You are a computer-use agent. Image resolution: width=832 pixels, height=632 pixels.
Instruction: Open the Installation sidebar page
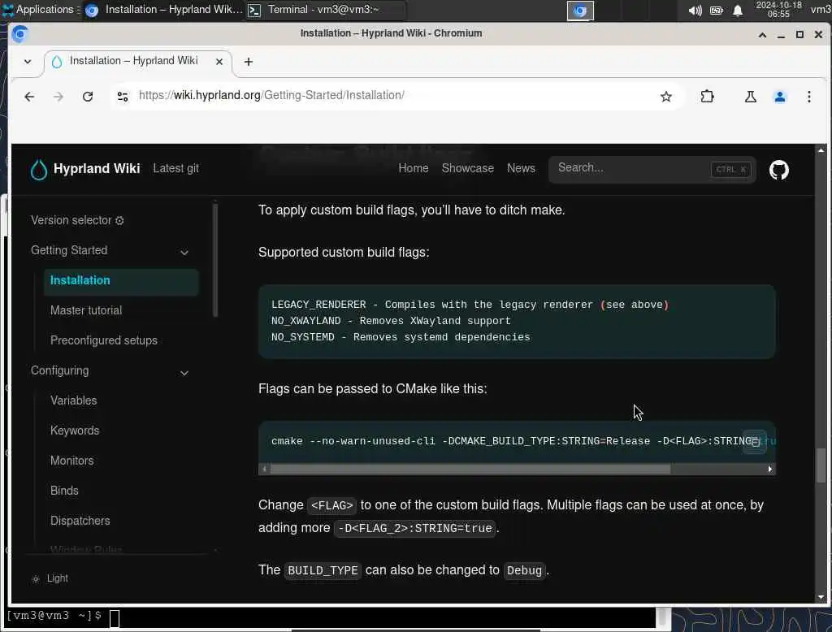point(121,281)
